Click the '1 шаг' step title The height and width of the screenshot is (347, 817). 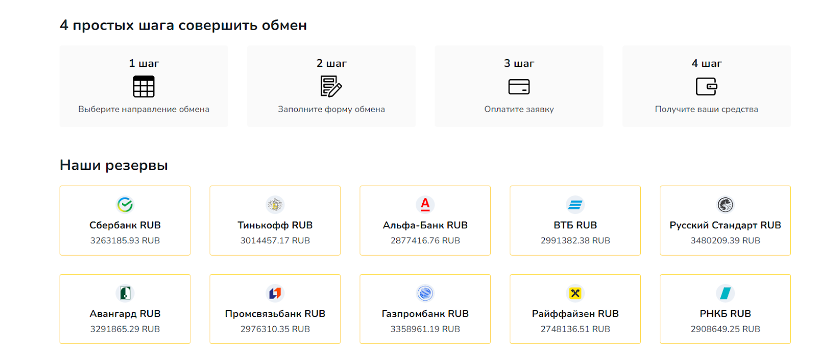click(x=143, y=63)
